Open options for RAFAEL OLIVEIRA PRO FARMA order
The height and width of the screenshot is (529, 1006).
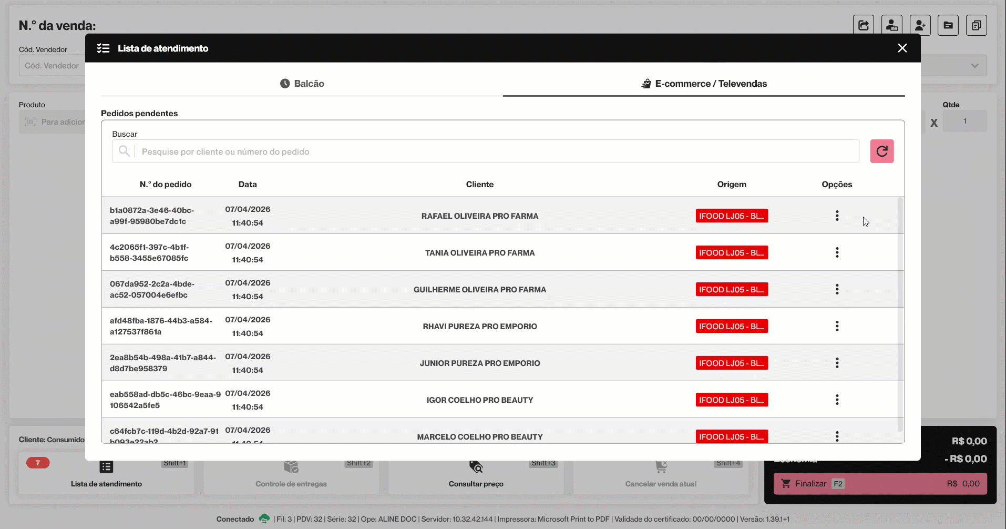(837, 216)
